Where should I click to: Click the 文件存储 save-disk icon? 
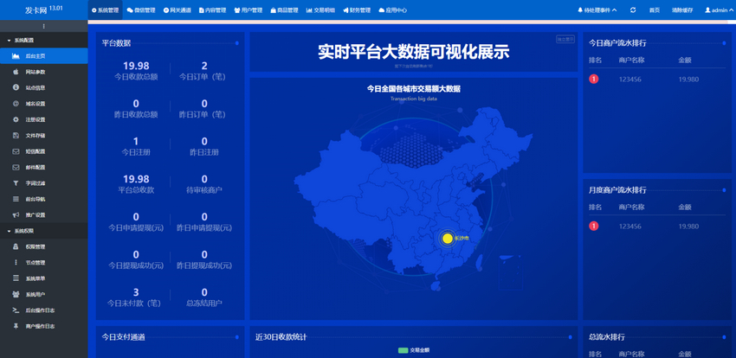tap(16, 136)
